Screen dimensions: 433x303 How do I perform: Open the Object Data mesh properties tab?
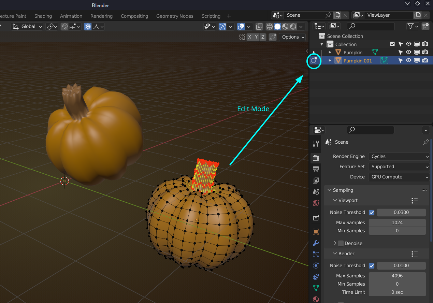tap(316, 288)
